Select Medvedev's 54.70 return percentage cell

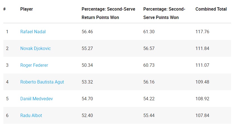coord(87,99)
